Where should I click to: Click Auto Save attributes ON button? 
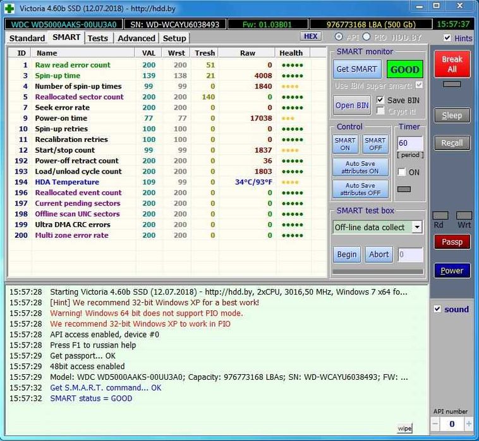[x=360, y=167]
